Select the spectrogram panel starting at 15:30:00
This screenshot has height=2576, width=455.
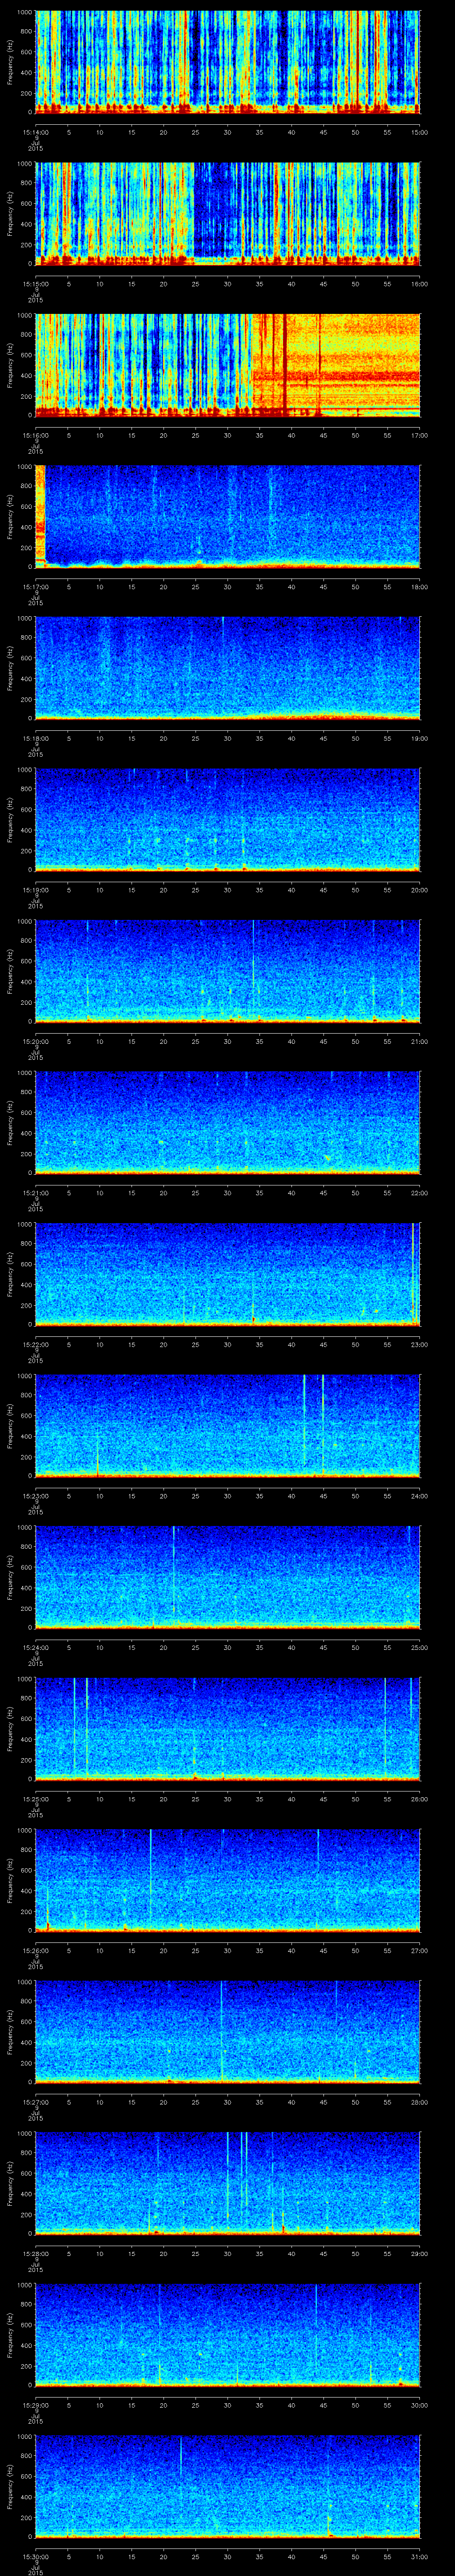(228, 2486)
